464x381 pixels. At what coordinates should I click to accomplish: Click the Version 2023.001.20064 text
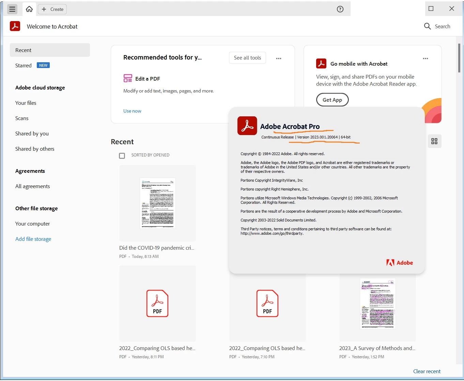point(318,137)
